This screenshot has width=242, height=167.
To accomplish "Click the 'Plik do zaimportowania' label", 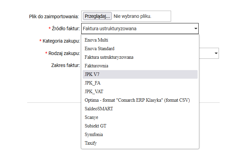I will [x=54, y=16].
